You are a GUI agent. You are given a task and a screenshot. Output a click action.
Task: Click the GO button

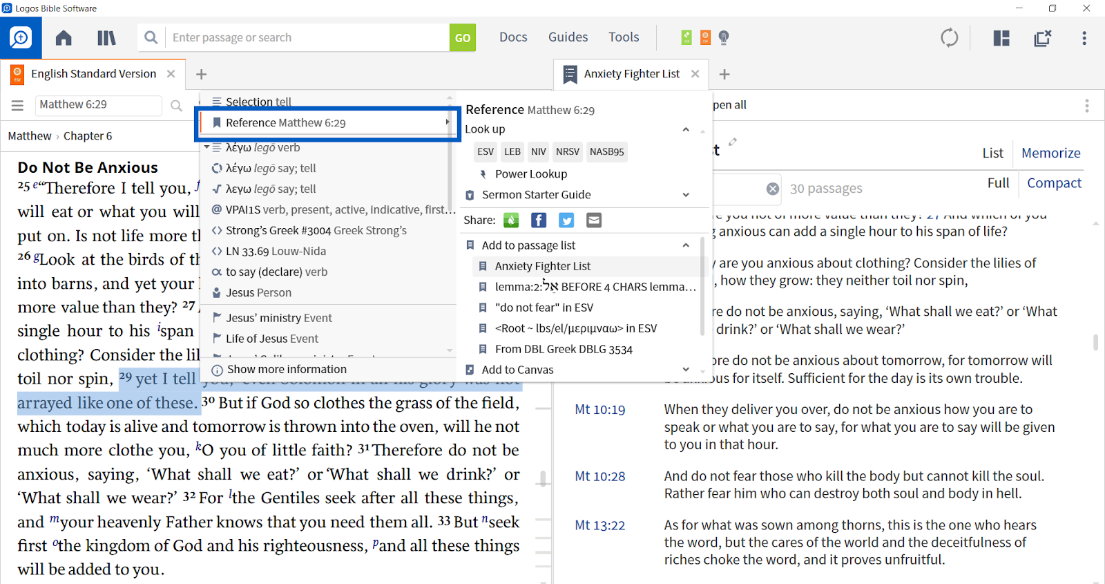click(463, 38)
